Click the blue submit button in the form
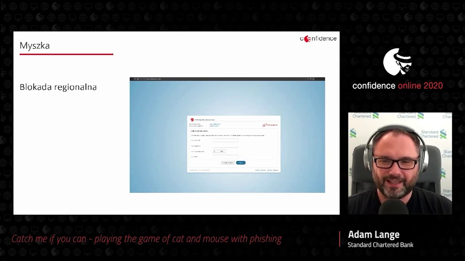Image resolution: width=465 pixels, height=261 pixels. 241,163
